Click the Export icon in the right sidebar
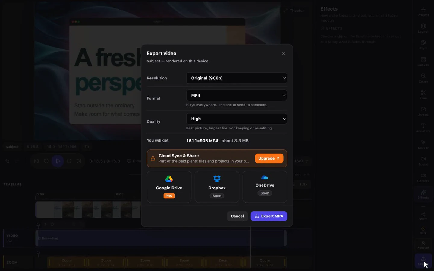 click(x=423, y=261)
